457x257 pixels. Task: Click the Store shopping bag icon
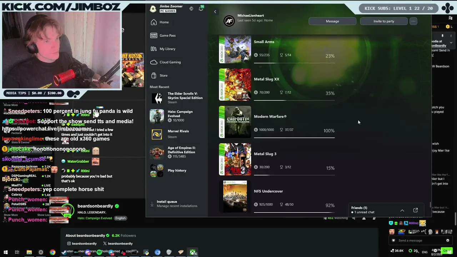154,75
